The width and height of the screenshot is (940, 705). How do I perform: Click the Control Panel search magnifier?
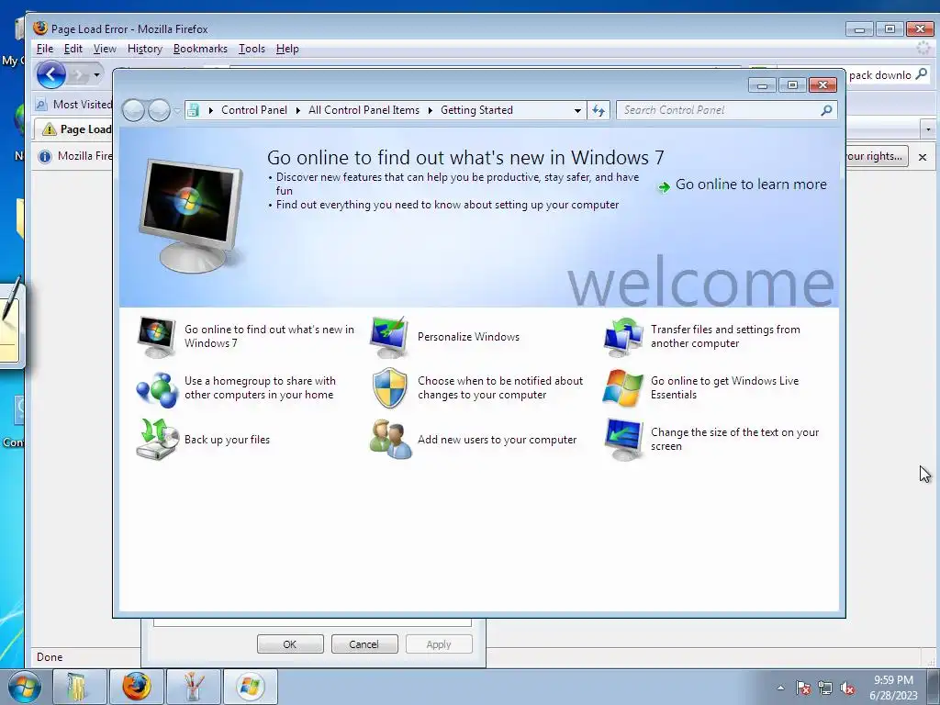point(826,110)
